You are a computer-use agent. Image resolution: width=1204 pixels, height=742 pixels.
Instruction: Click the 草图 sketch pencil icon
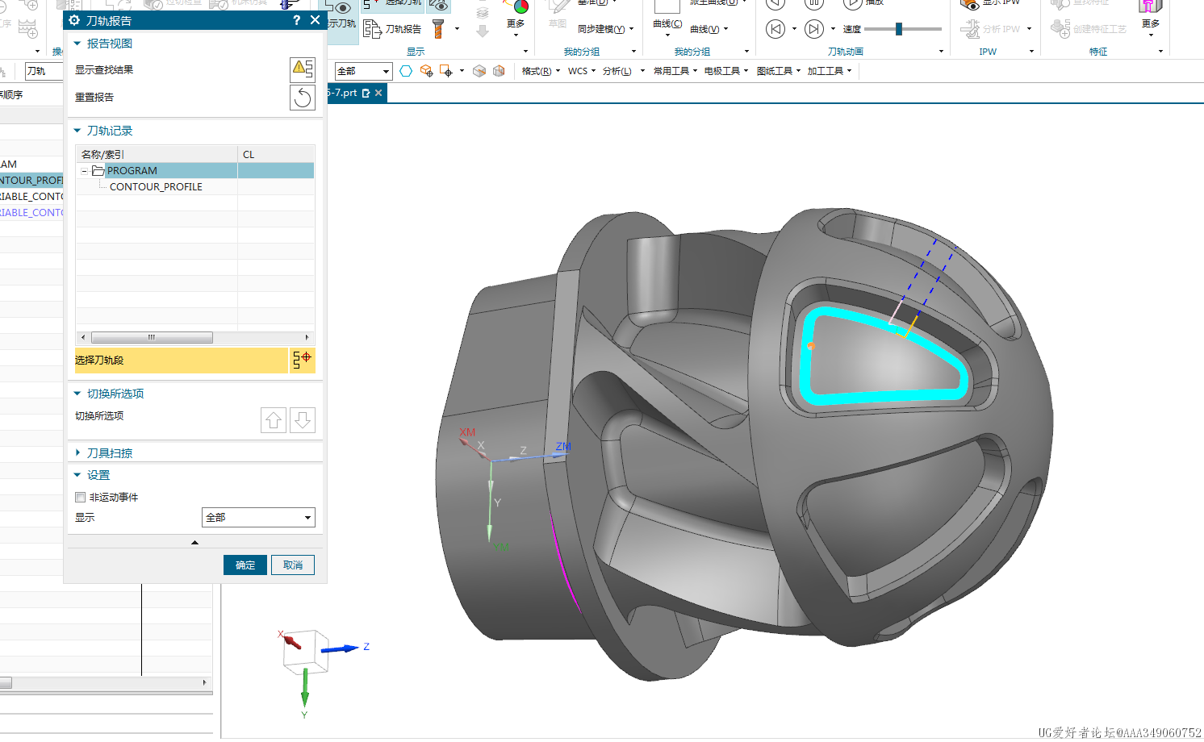point(558,8)
